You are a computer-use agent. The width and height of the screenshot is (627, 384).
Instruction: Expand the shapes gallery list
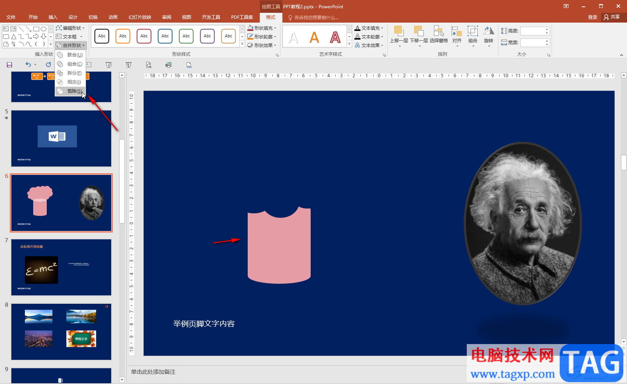tap(51, 44)
